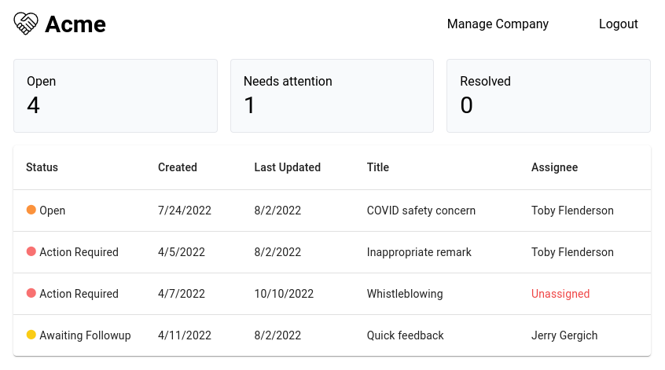This screenshot has height=370, width=665.
Task: Click red status dot on Whistleblowing row
Action: coord(31,294)
